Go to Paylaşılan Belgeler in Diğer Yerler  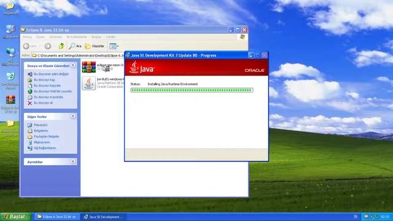click(47, 136)
